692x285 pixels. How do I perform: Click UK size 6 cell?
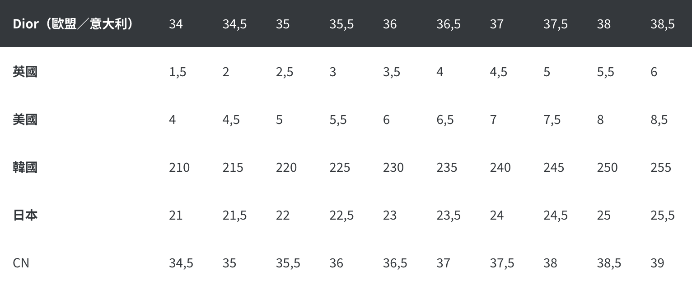click(654, 72)
